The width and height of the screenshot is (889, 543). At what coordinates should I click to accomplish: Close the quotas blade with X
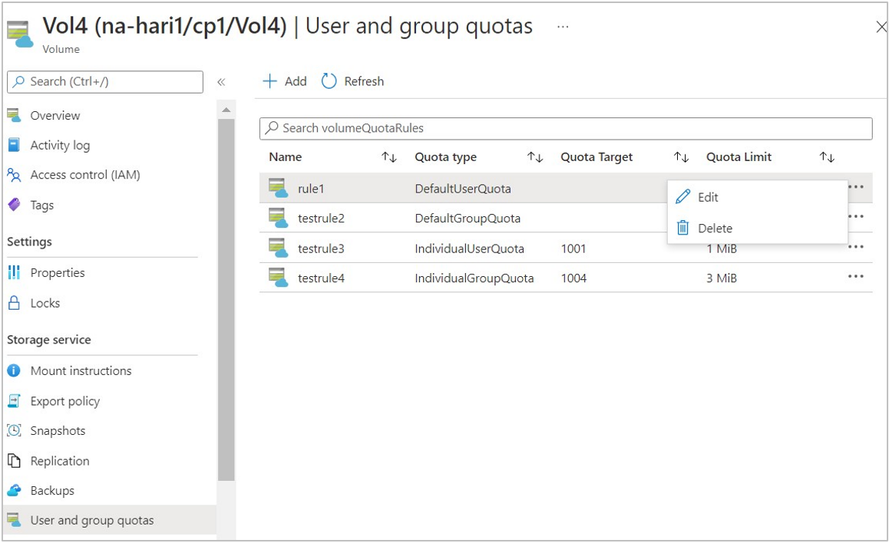[881, 27]
